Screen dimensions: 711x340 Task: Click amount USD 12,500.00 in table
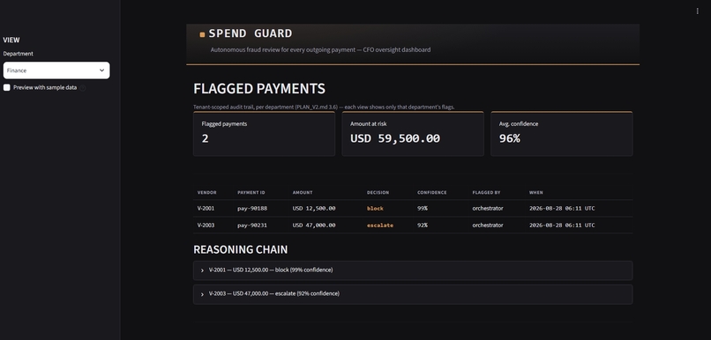314,208
